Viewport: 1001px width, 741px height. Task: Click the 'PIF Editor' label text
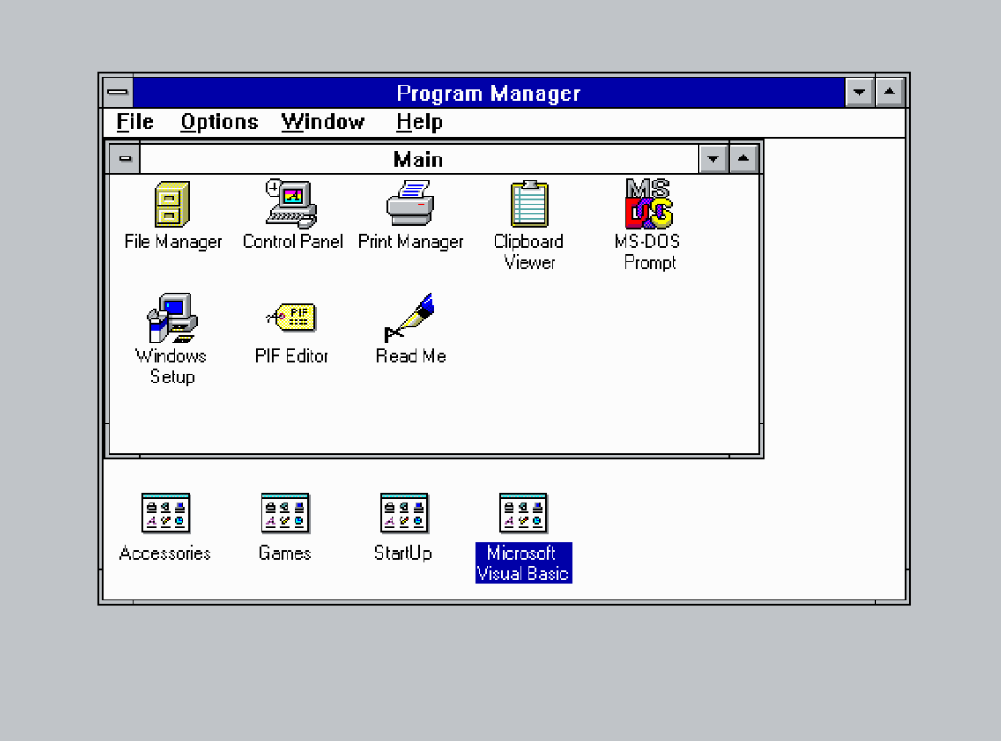point(292,356)
